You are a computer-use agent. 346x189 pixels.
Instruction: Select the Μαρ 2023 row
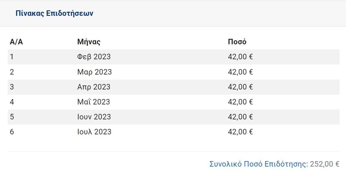174,72
